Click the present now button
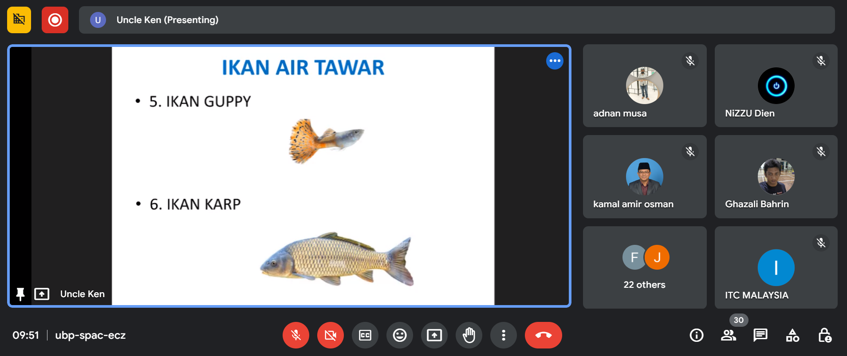 [434, 335]
